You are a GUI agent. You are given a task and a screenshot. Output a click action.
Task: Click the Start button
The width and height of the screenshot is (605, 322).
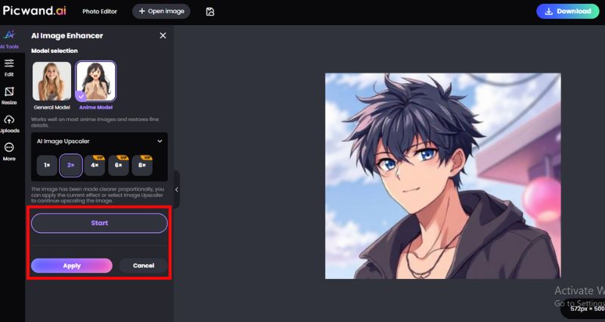(100, 223)
